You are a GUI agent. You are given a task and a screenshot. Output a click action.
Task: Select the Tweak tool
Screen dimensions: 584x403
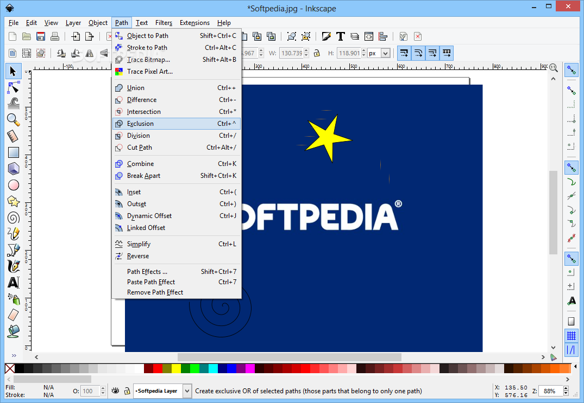13,104
